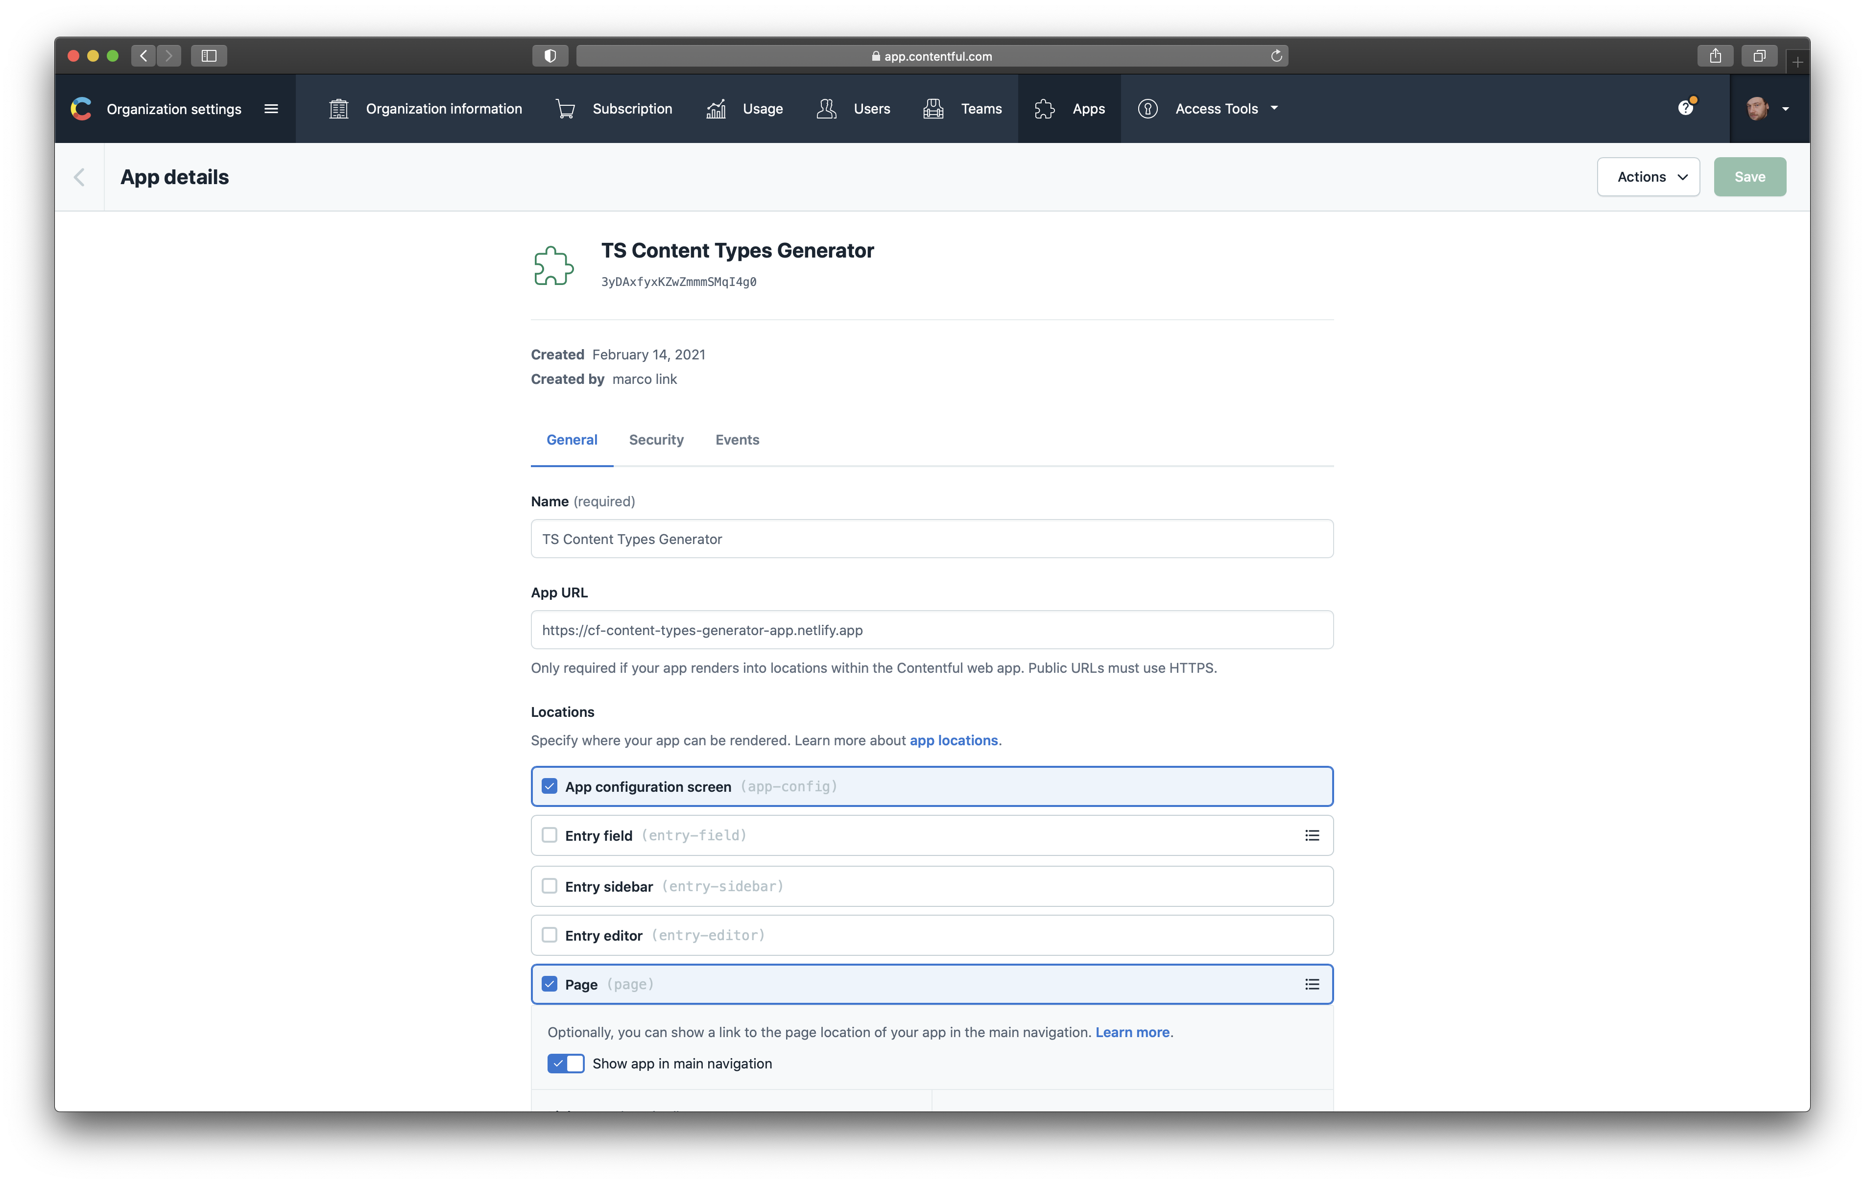Click the Page location list settings icon

click(1311, 984)
